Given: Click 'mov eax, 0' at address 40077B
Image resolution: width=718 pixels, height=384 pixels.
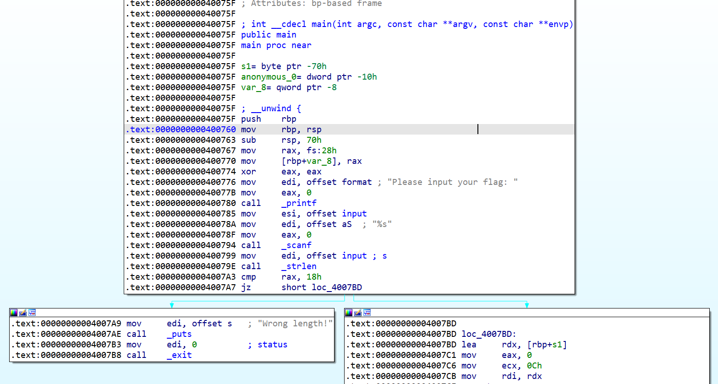Looking at the screenshot, I should (276, 193).
